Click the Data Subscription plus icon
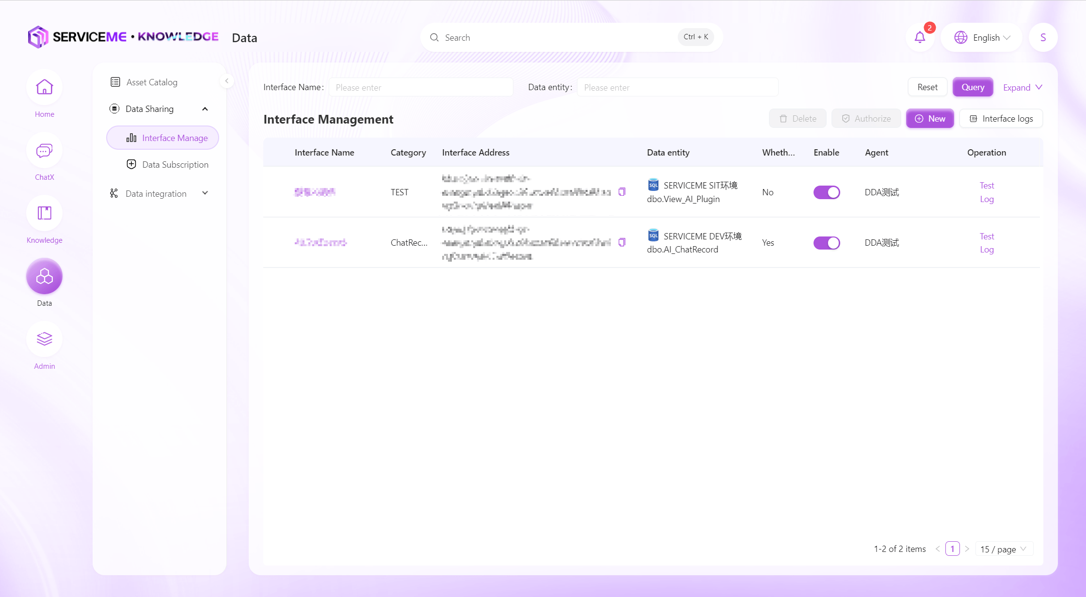The image size is (1086, 597). [x=131, y=164]
